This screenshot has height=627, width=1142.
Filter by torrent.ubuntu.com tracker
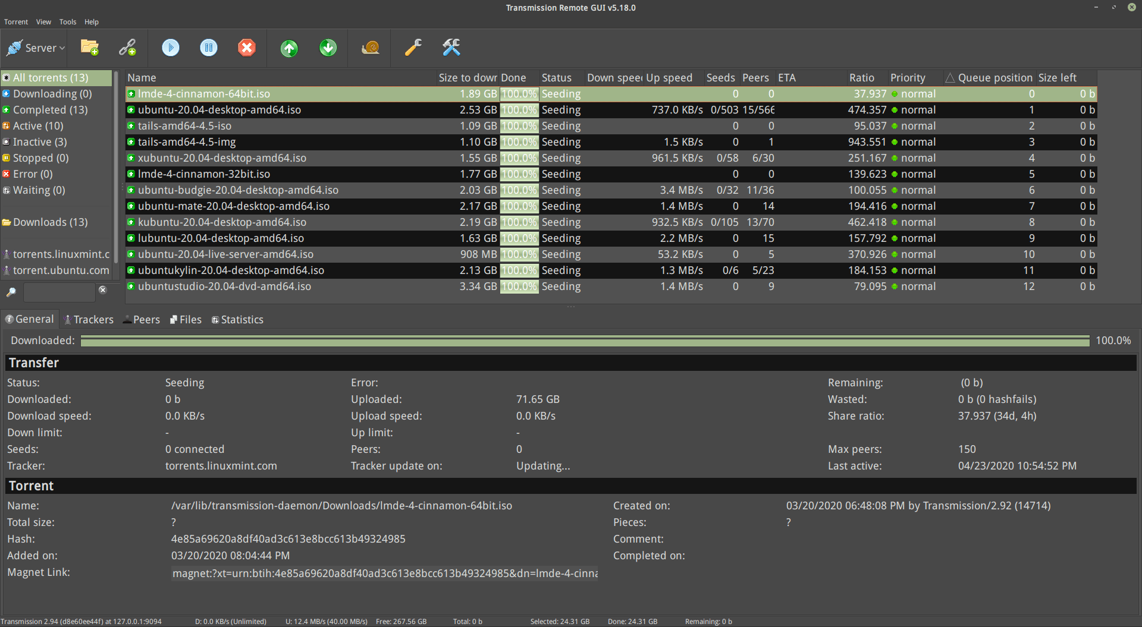coord(61,270)
